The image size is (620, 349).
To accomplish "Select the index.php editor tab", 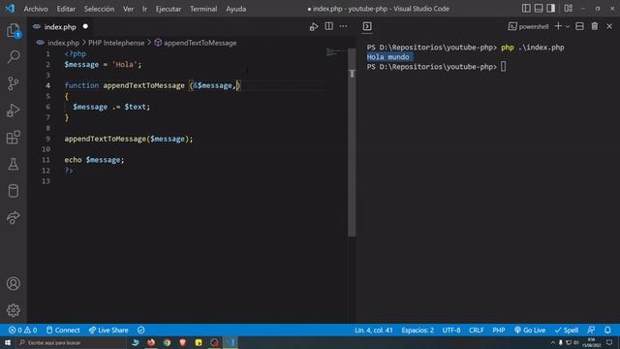I will pos(60,26).
